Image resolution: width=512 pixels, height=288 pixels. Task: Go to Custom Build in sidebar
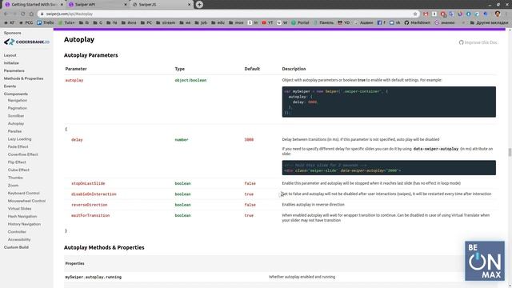pos(16,247)
